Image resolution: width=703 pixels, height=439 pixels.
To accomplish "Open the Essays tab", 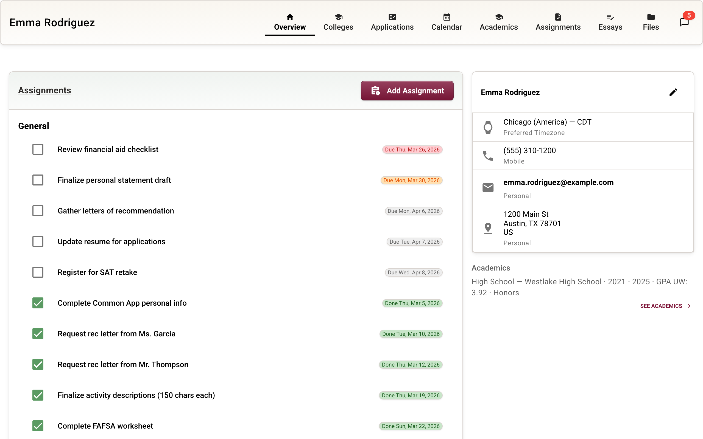I will pos(610,22).
